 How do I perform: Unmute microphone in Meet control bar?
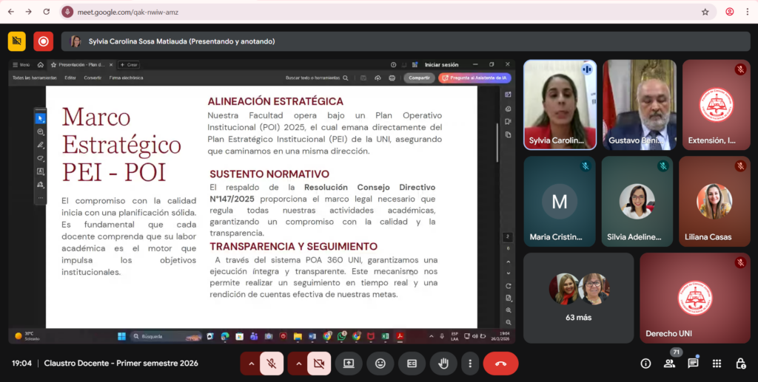tap(272, 364)
